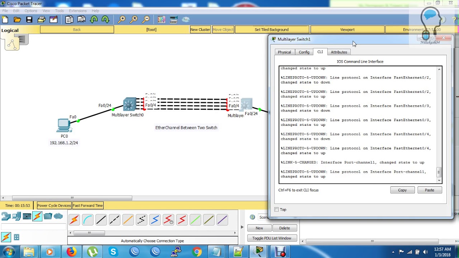Click inside the CLI terminal output
This screenshot has height=258, width=459.
358,125
